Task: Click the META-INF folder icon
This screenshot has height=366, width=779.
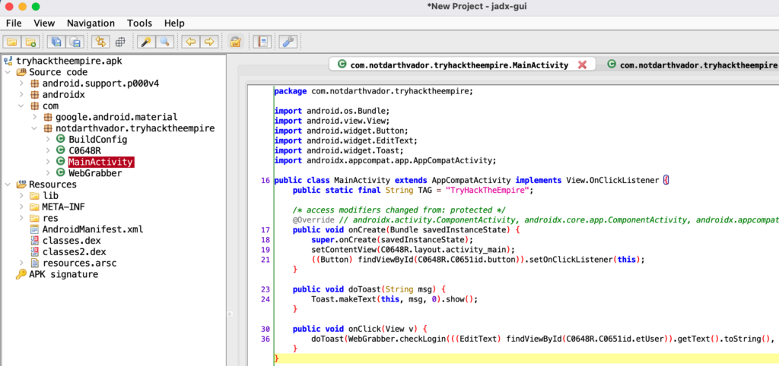Action: [34, 207]
